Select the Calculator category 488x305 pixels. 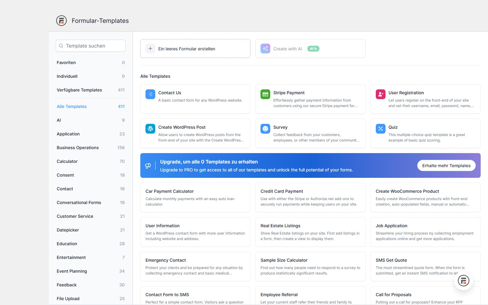click(91, 161)
